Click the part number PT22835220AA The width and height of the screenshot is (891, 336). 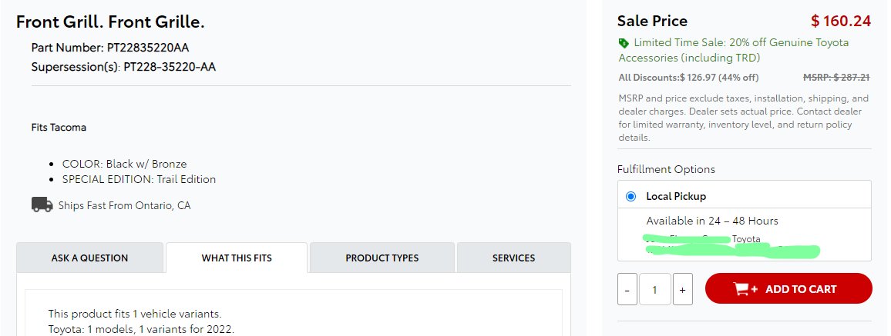(148, 48)
